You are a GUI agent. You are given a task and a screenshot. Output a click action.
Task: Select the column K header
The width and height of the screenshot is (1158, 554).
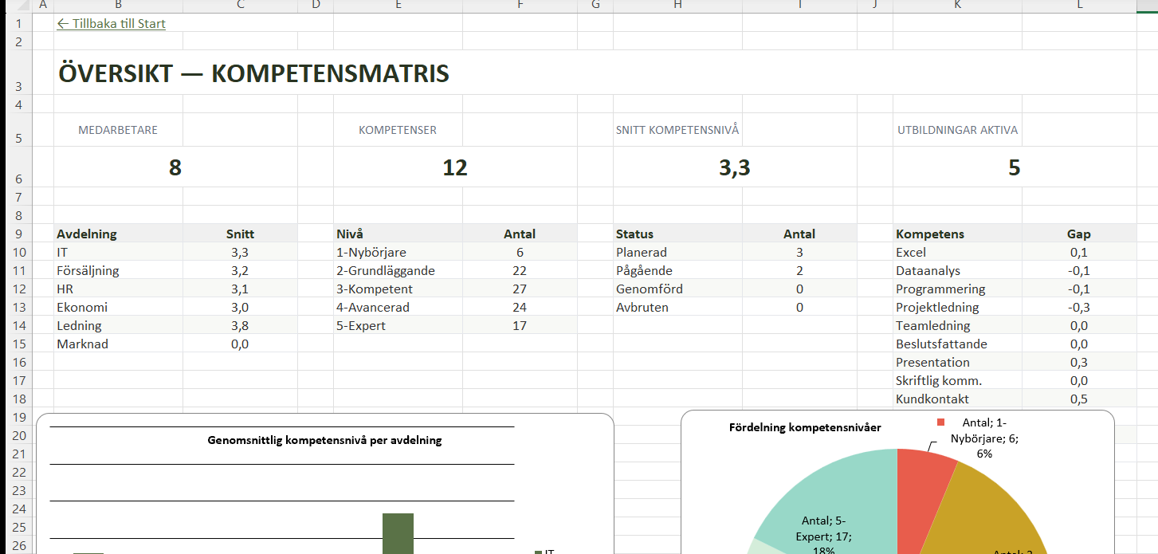click(x=957, y=6)
